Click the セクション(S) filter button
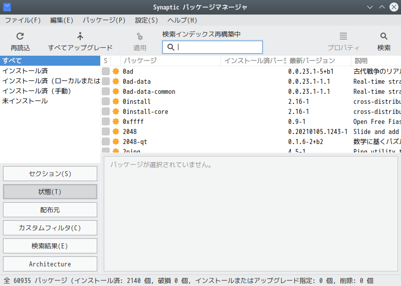Image resolution: width=401 pixels, height=286 pixels. (x=50, y=174)
